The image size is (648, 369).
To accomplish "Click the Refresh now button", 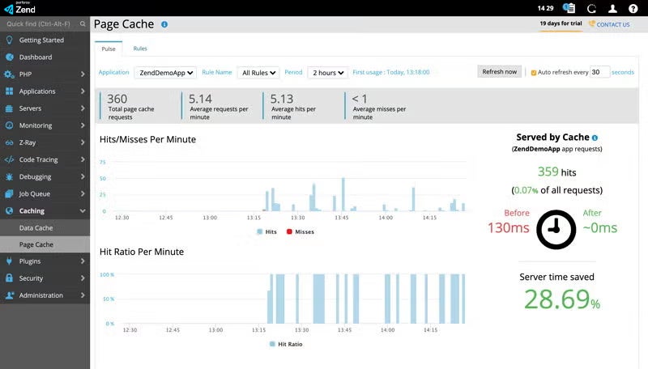I will tap(499, 72).
